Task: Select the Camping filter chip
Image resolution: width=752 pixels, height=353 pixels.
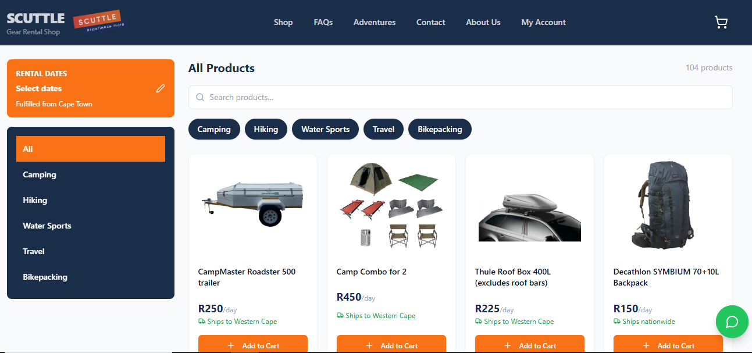Action: coord(214,129)
